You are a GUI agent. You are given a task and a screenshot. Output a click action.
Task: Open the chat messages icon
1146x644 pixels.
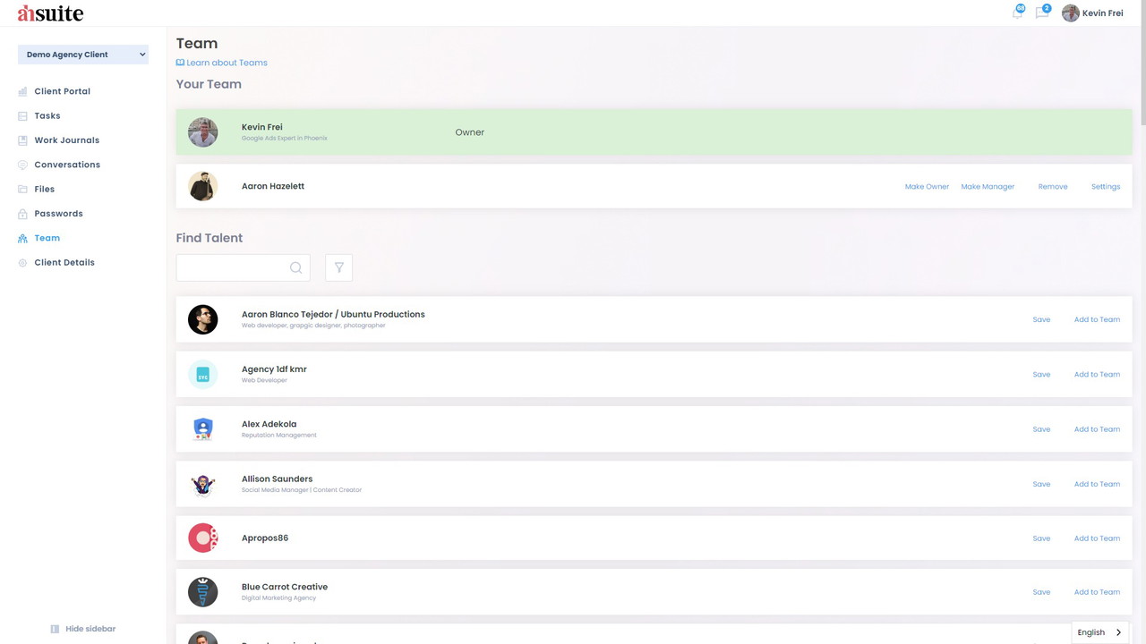1041,13
